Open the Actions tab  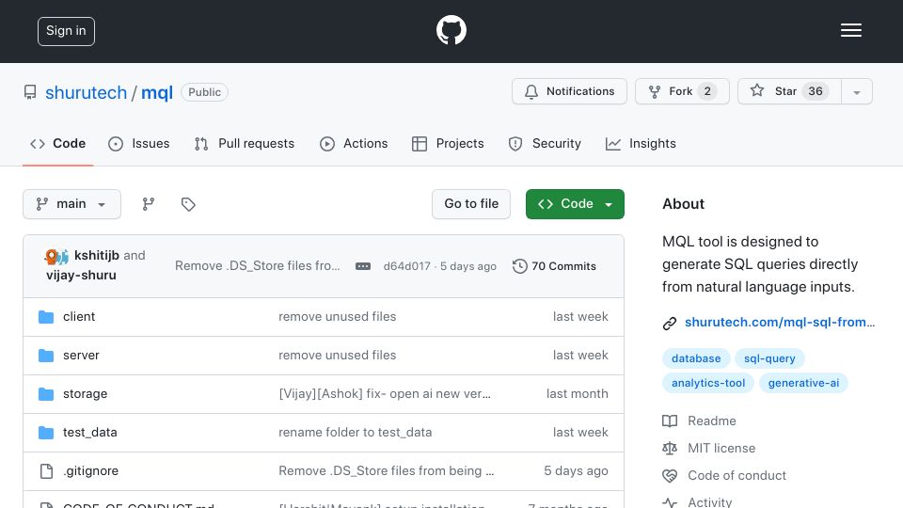354,143
